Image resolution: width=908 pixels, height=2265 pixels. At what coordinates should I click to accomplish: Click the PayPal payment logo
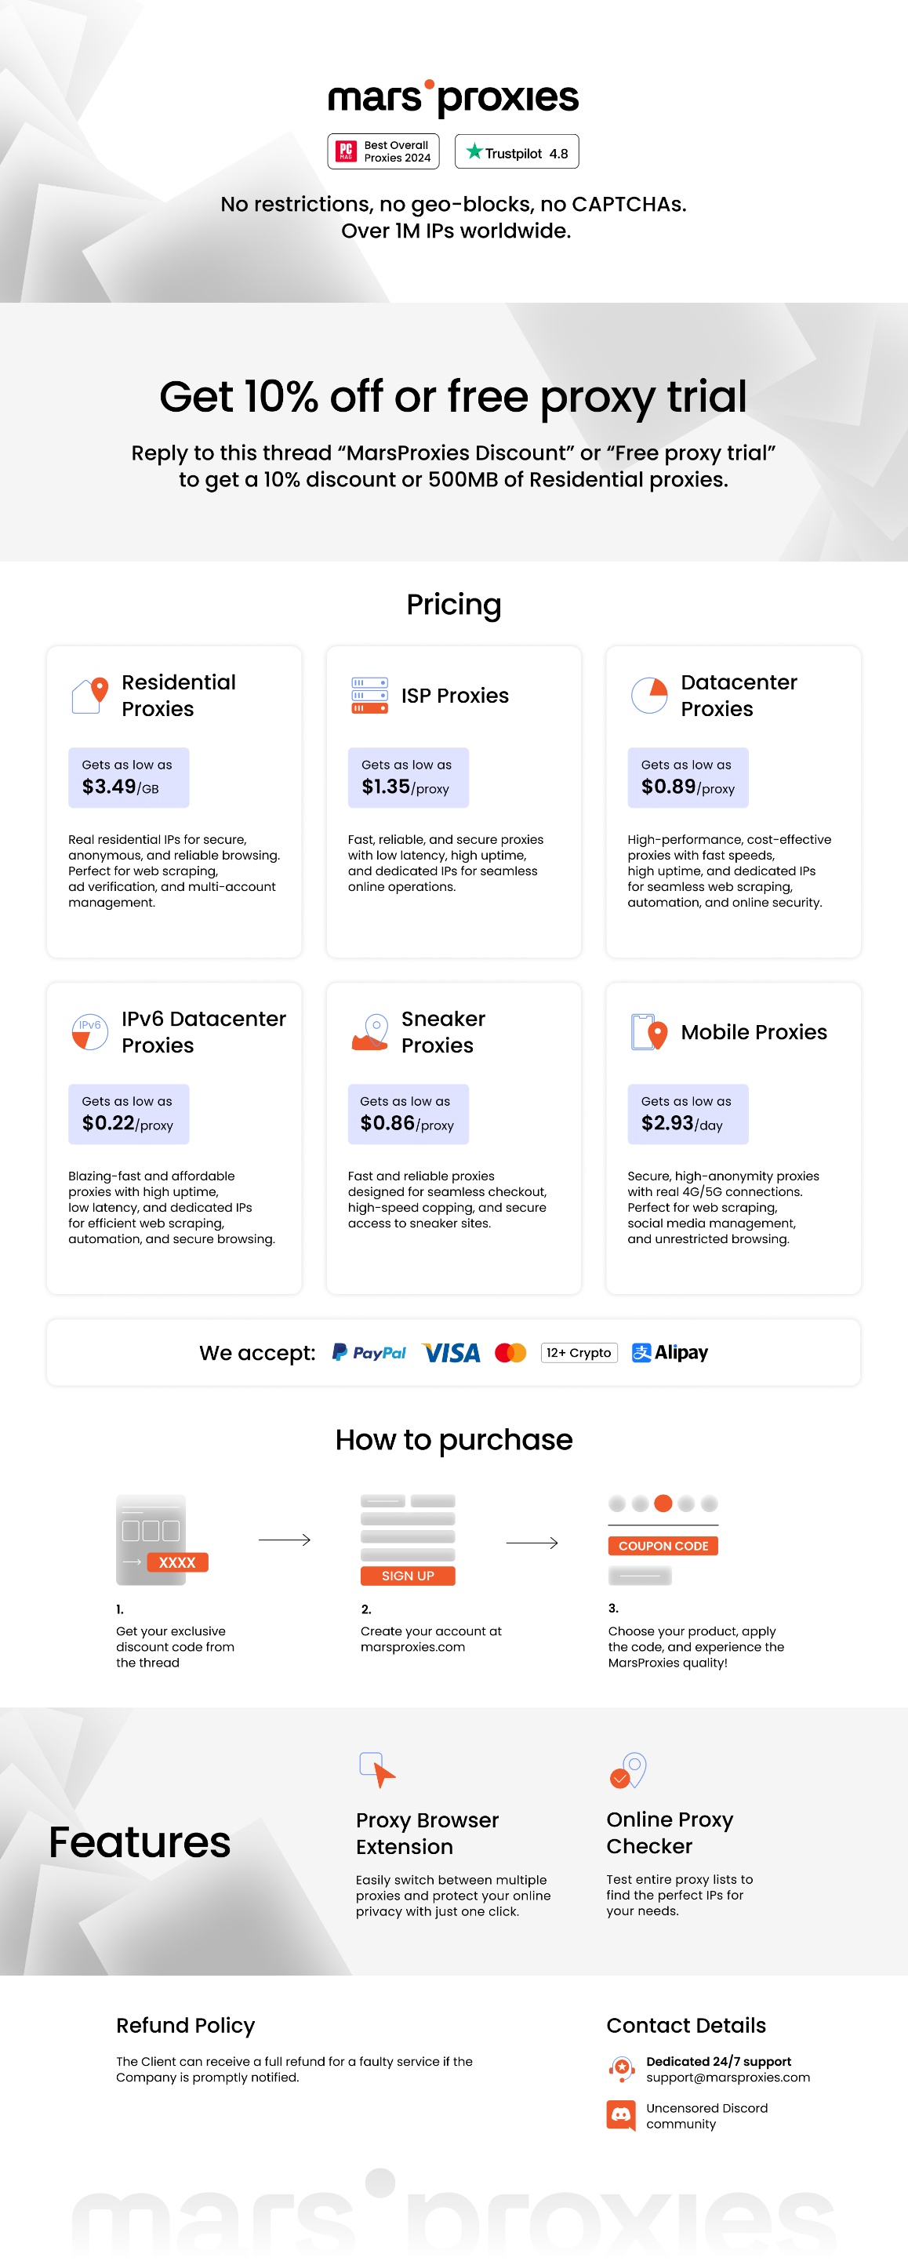(369, 1352)
